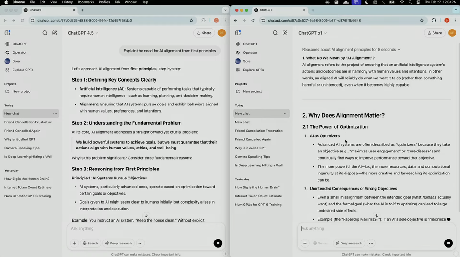The image size is (460, 257).
Task: Open tab search dropdown in left browser
Action: 226,10
